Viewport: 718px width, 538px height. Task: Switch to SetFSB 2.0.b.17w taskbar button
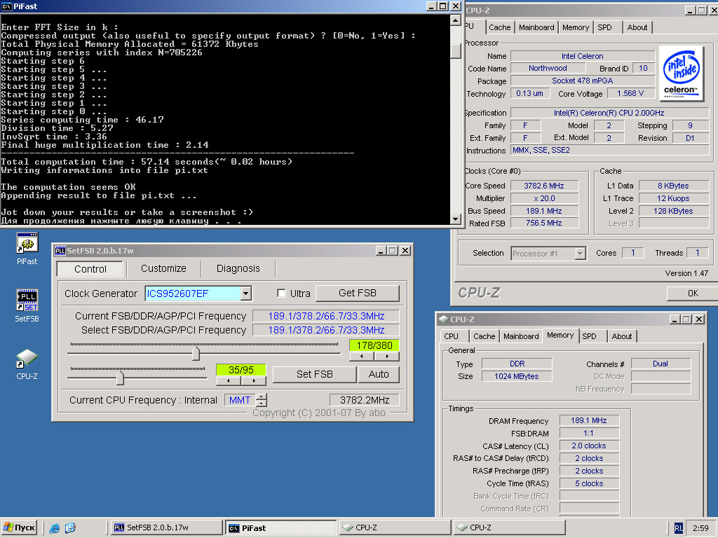point(165,527)
